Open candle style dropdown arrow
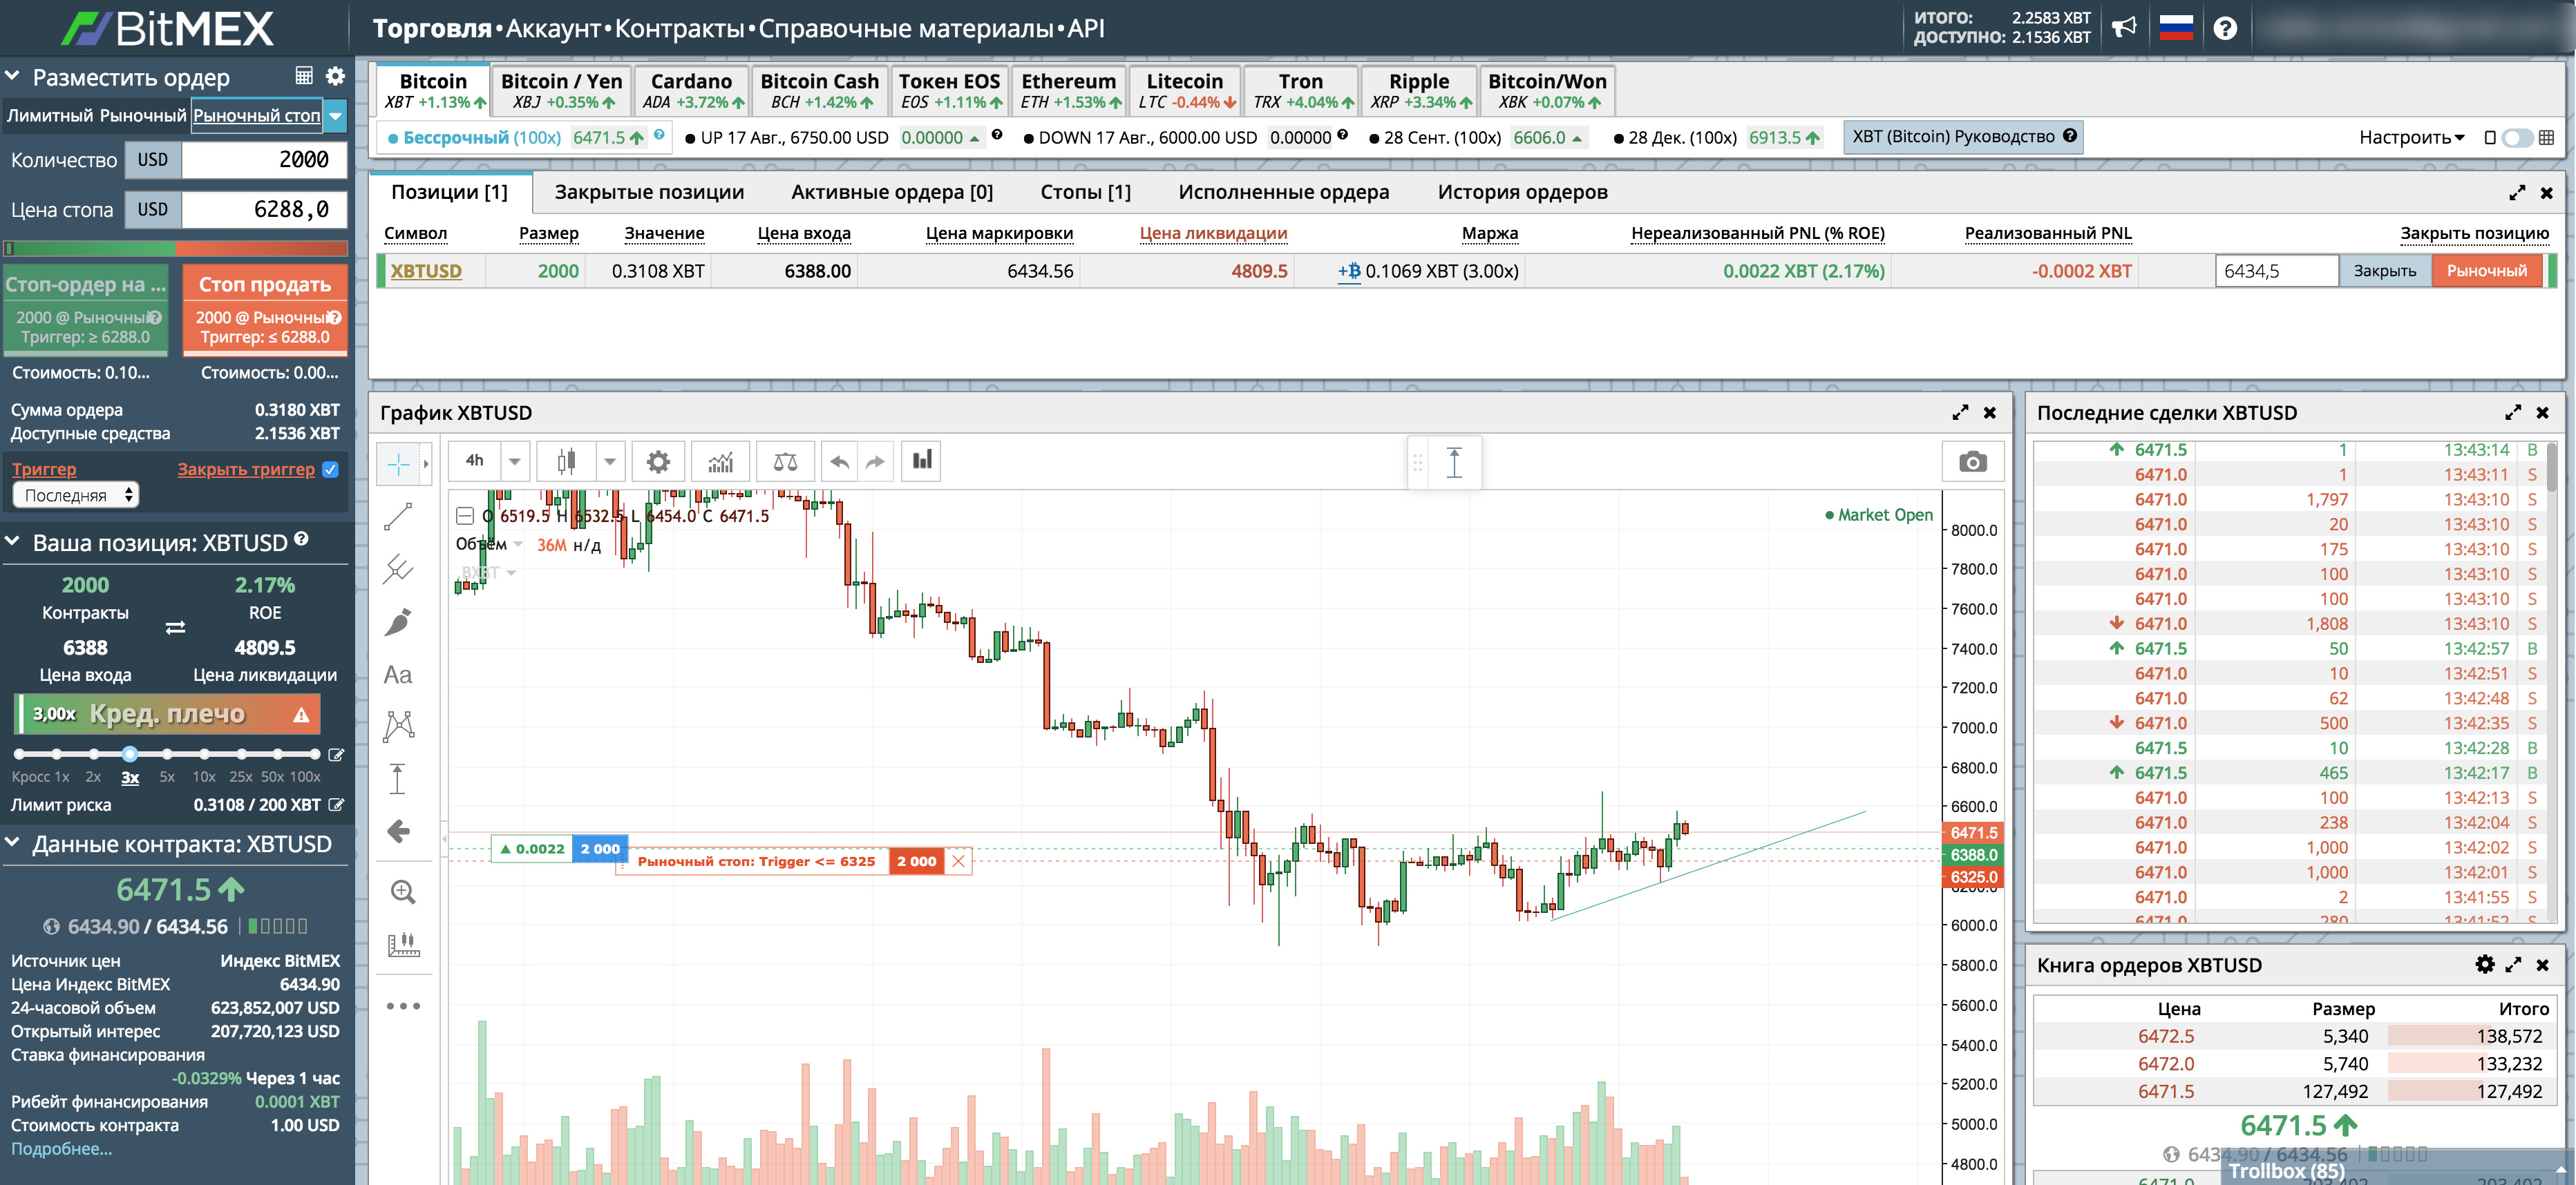 tap(609, 461)
